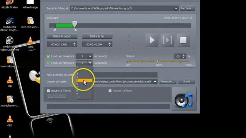Click the Play button
This screenshot has height=138, width=246.
152,40
